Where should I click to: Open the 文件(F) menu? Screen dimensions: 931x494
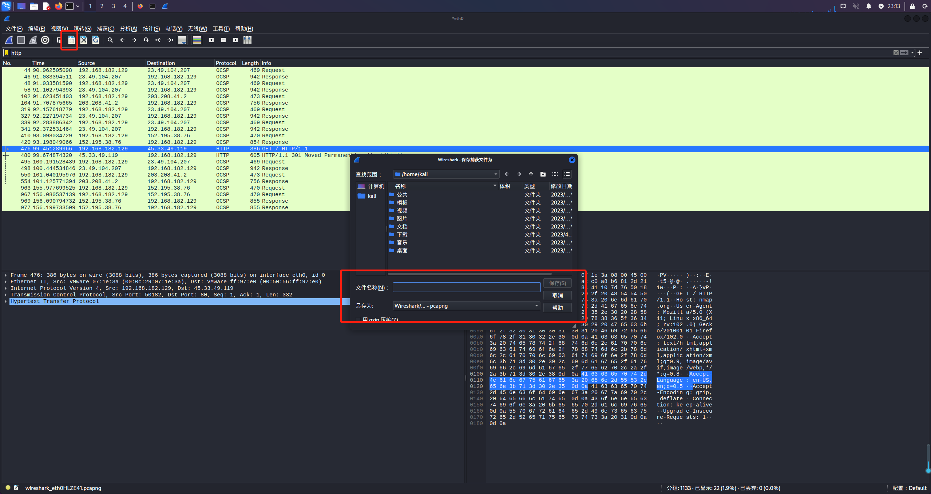click(14, 29)
